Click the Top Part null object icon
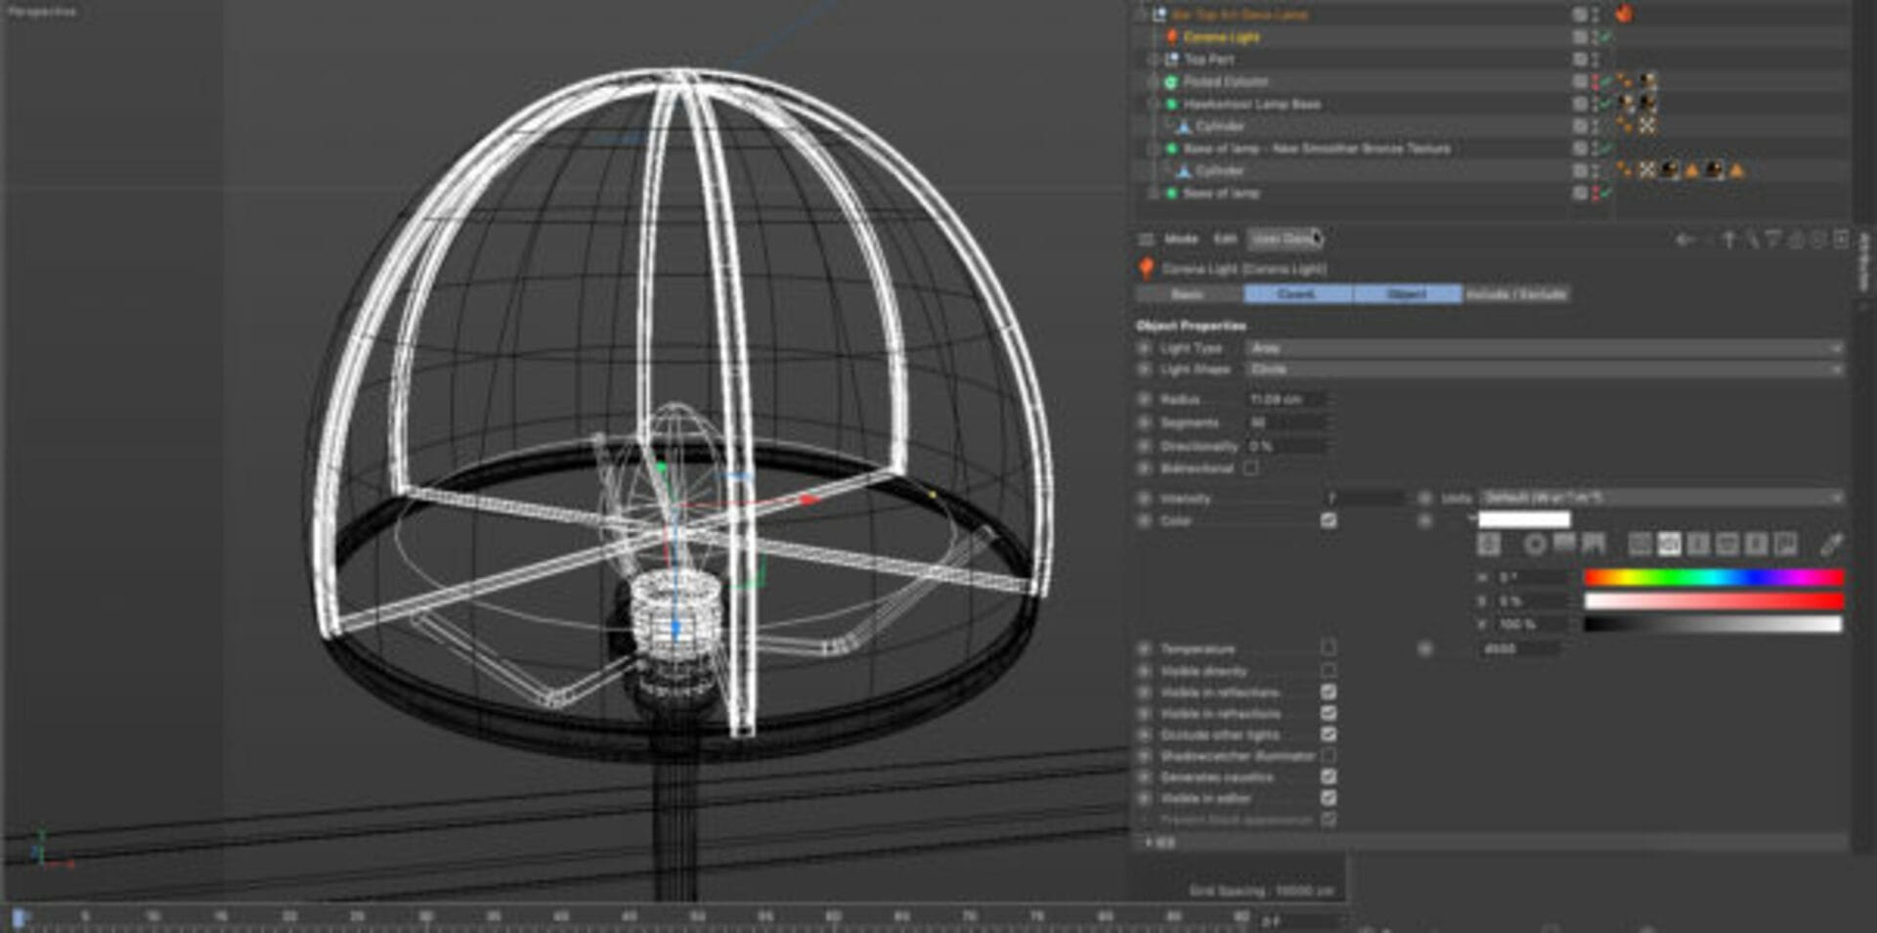This screenshot has width=1877, height=933. pos(1171,60)
